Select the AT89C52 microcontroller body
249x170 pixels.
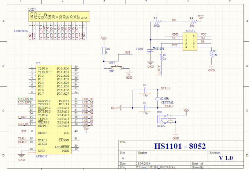click(x=54, y=109)
